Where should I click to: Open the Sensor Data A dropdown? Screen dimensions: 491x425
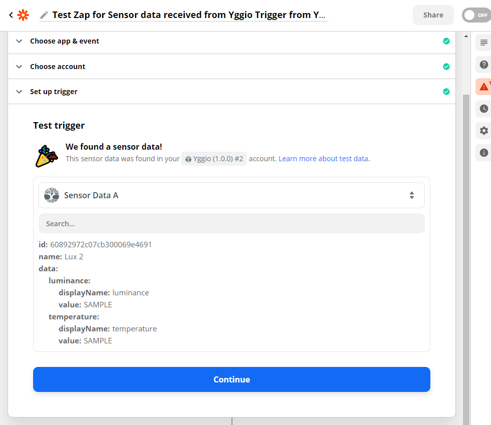click(x=231, y=195)
